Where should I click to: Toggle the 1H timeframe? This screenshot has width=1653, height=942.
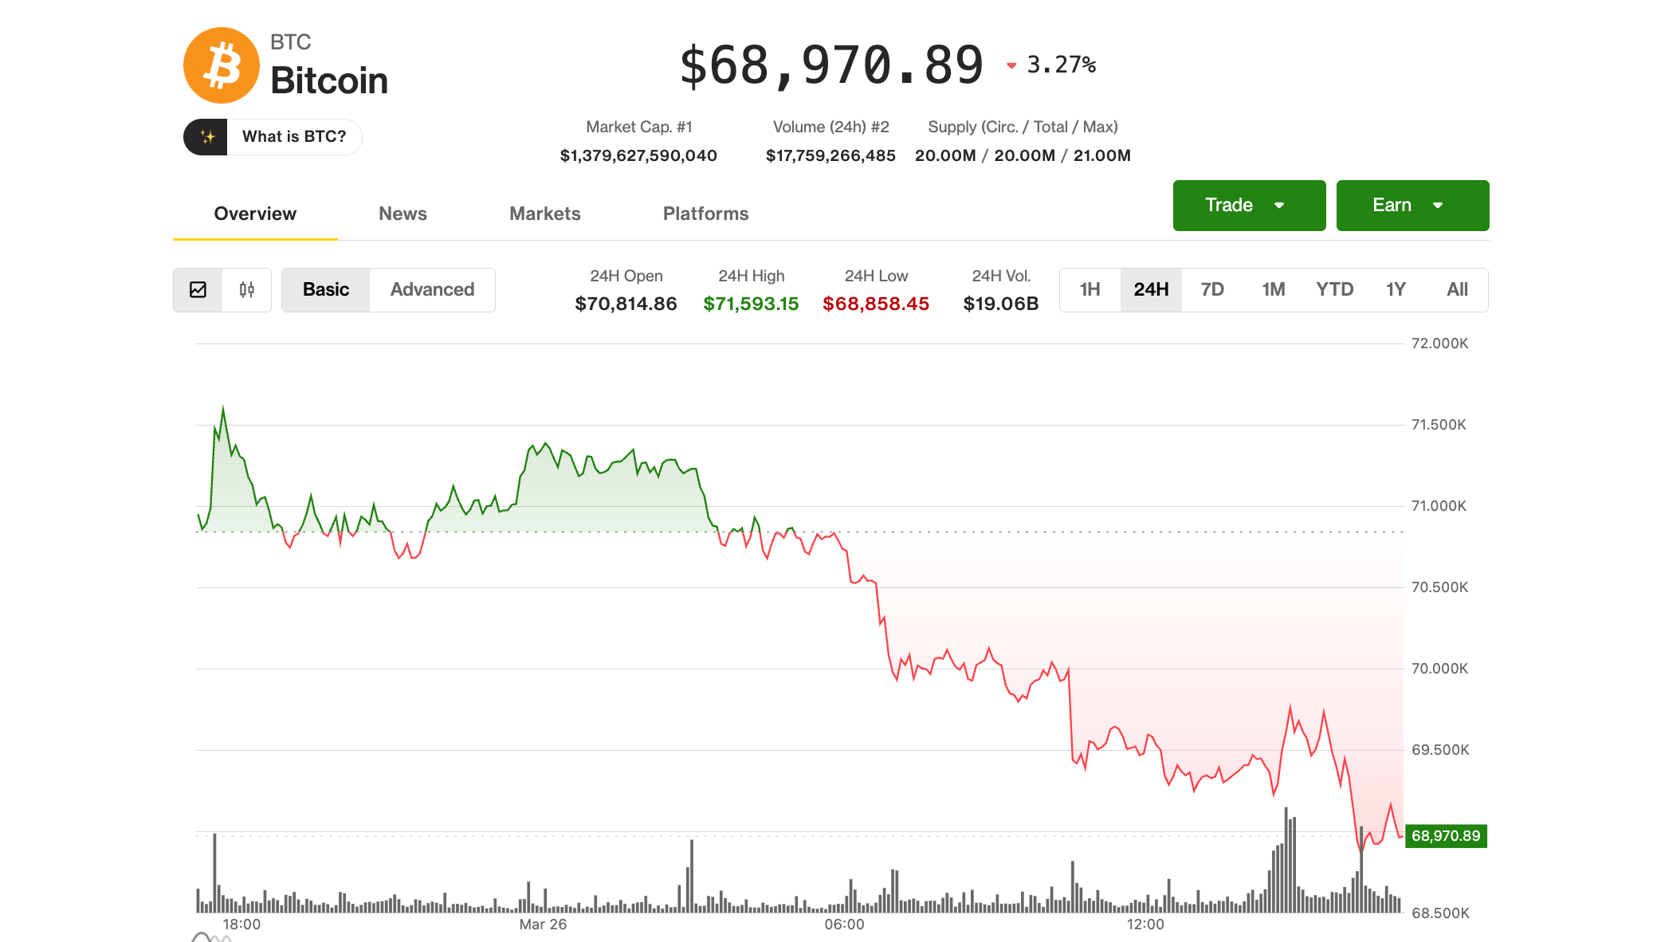pos(1089,290)
